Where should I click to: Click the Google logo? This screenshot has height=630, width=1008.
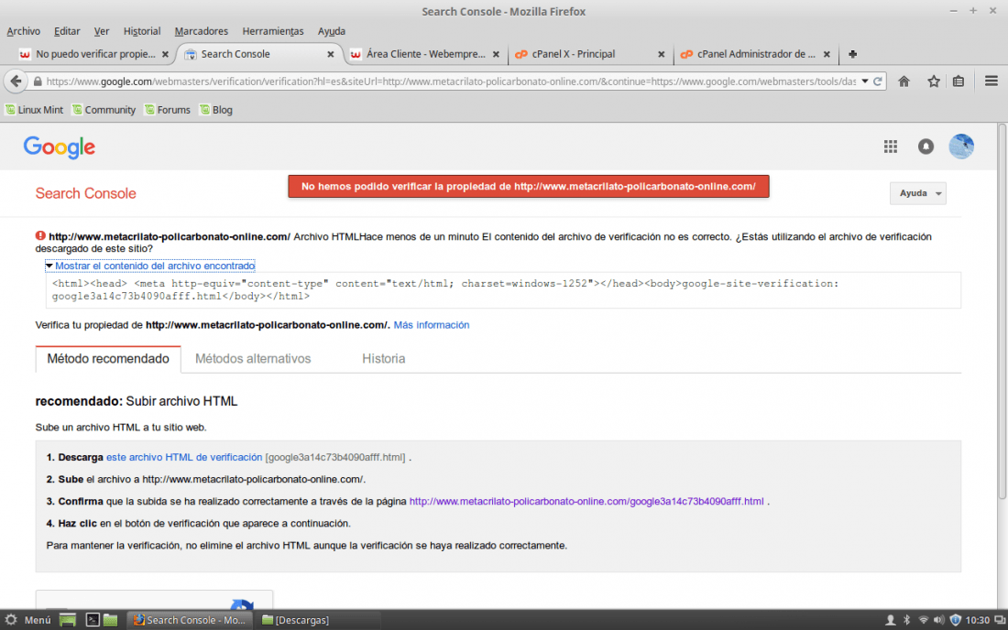click(x=60, y=147)
